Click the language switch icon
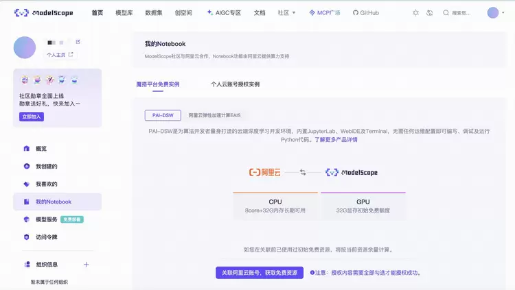The image size is (515, 290). point(429,12)
